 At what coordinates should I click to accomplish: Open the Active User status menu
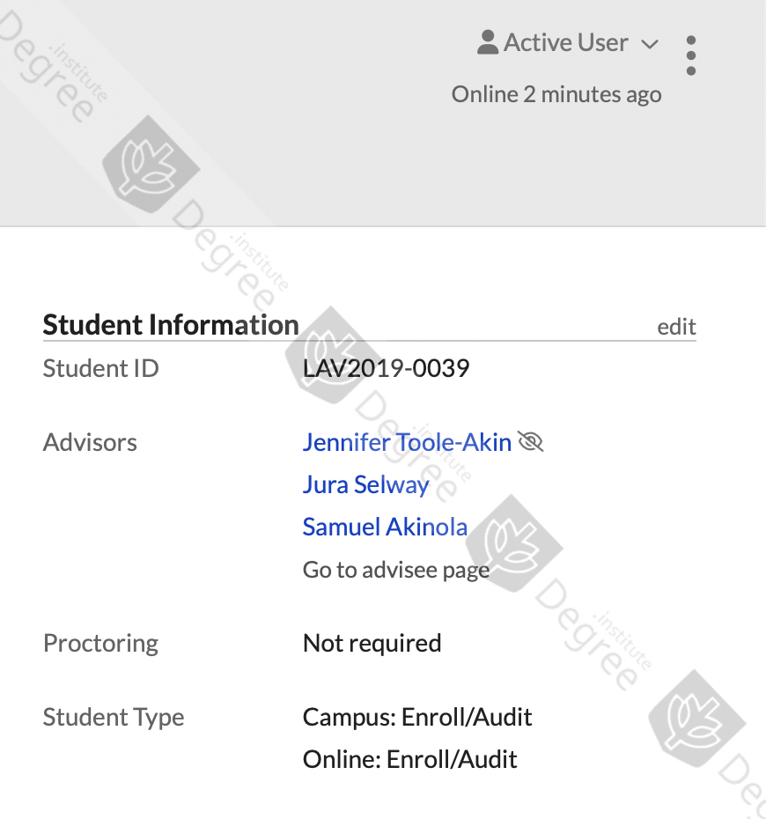568,42
